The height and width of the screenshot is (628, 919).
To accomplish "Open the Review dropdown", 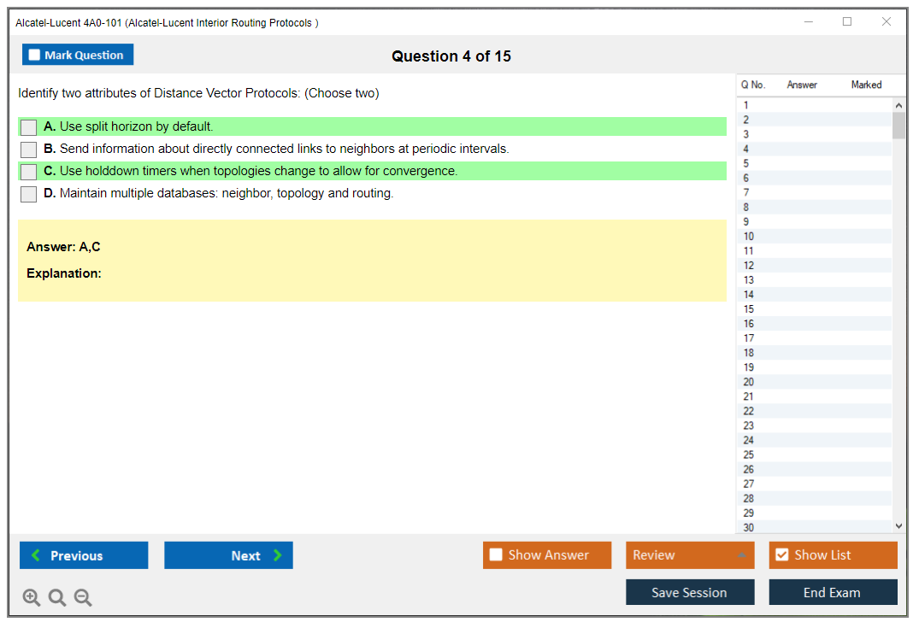I will [690, 555].
